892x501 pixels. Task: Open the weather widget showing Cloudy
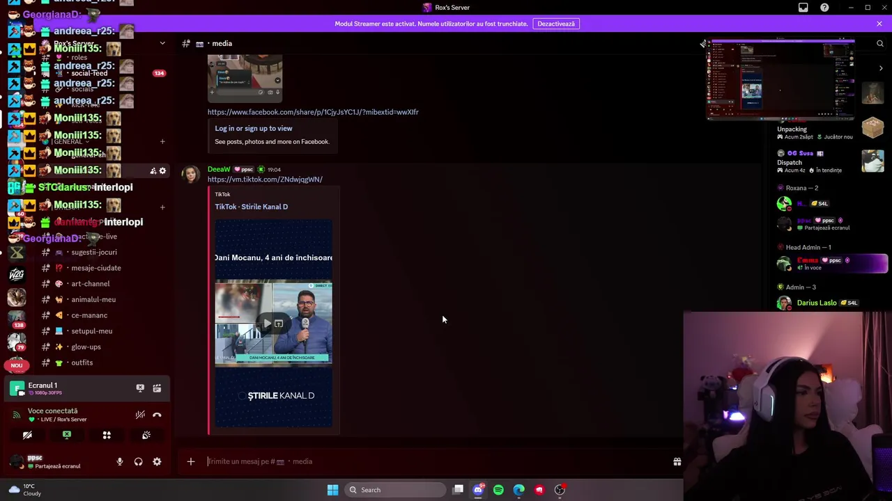click(24, 490)
